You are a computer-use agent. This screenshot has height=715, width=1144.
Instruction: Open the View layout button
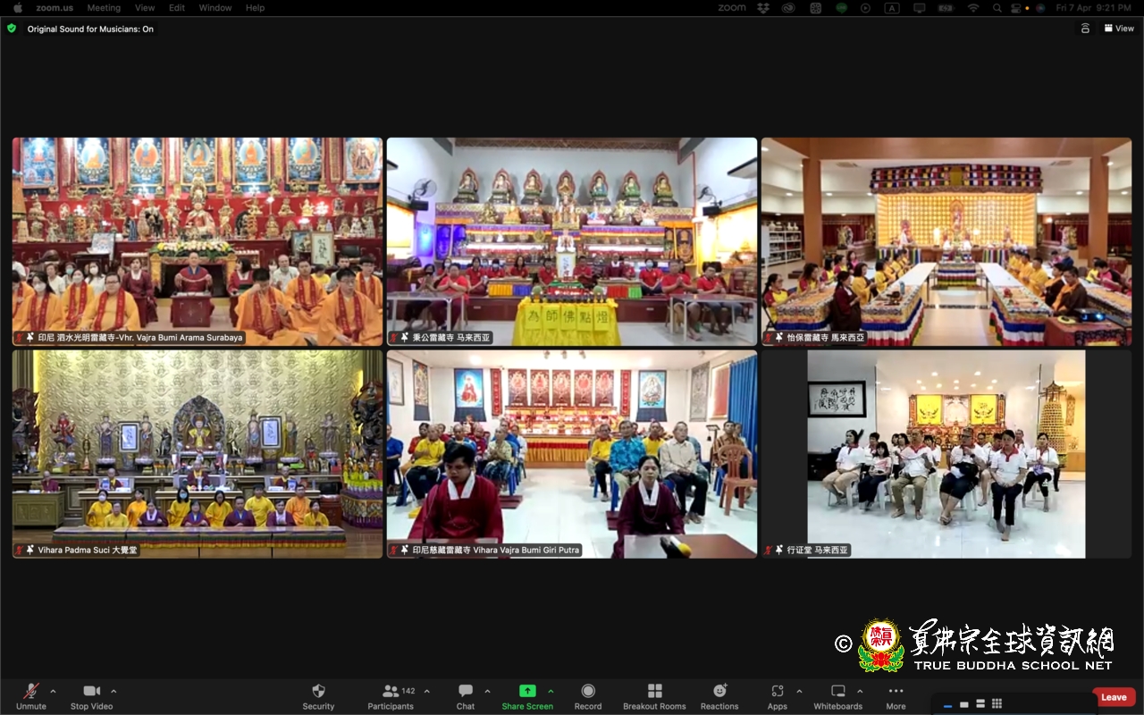tap(1119, 29)
